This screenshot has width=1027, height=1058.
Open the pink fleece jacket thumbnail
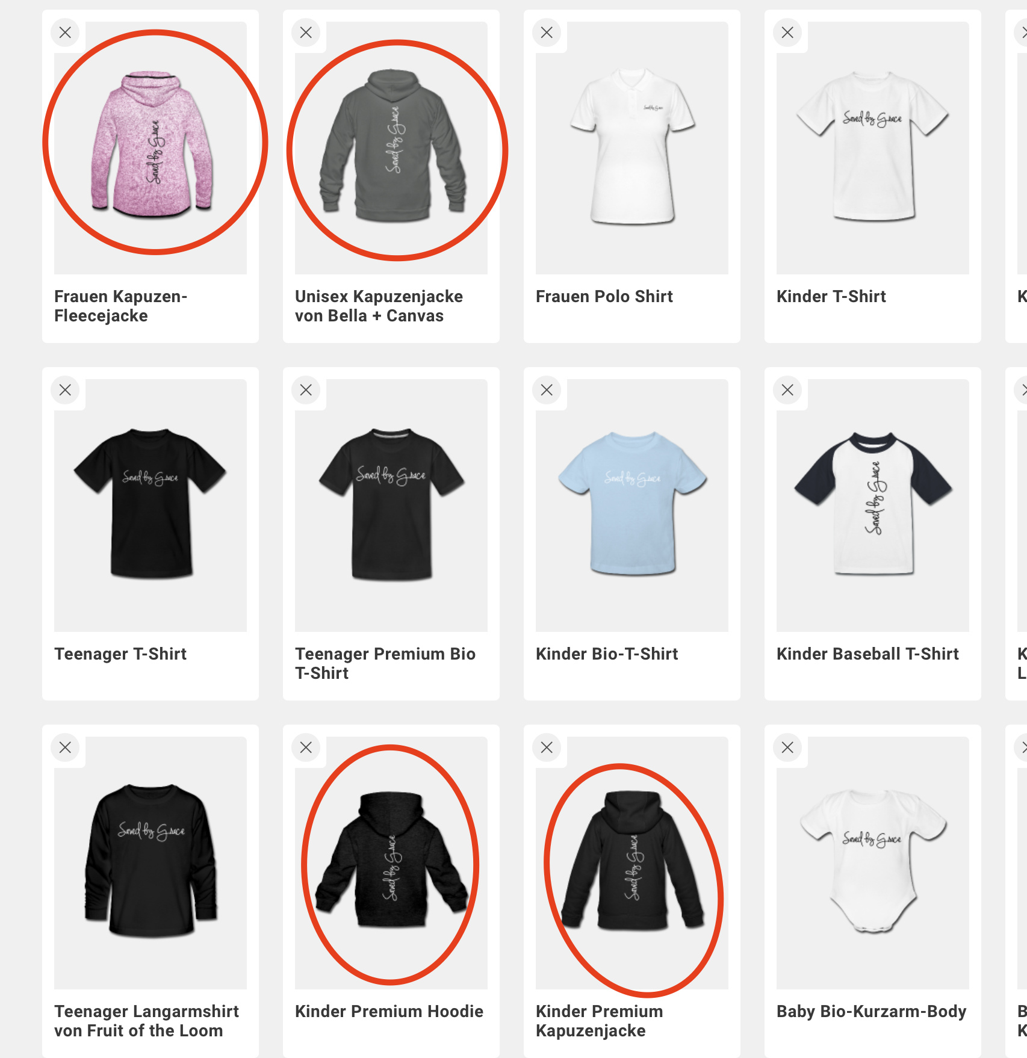click(150, 148)
